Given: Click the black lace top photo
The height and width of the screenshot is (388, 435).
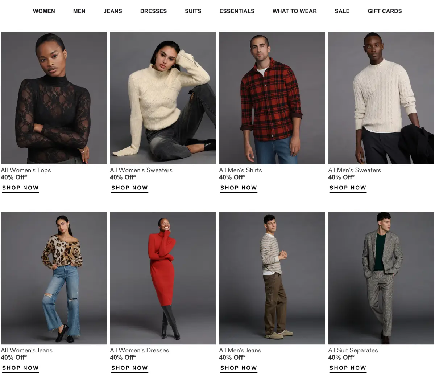Looking at the screenshot, I should [54, 98].
